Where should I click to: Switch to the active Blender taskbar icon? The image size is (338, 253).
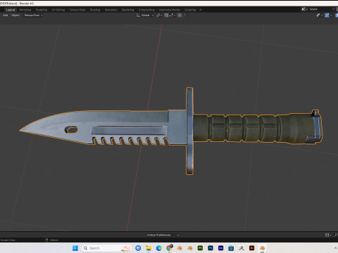coord(262,248)
